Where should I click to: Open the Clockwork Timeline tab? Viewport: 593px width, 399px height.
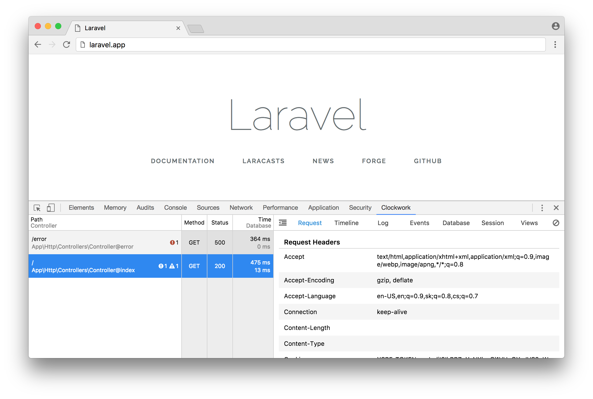pyautogui.click(x=346, y=223)
